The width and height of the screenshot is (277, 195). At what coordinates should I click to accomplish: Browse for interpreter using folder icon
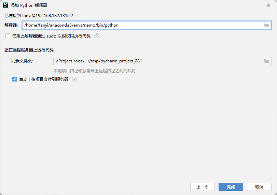click(x=266, y=25)
